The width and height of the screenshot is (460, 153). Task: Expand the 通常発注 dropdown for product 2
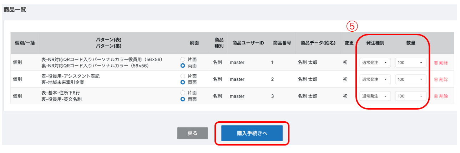click(x=375, y=79)
